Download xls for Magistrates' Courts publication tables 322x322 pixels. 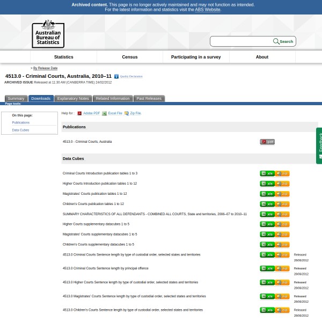(267, 194)
